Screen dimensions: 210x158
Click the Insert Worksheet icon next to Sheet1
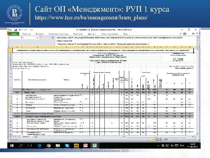(36, 137)
